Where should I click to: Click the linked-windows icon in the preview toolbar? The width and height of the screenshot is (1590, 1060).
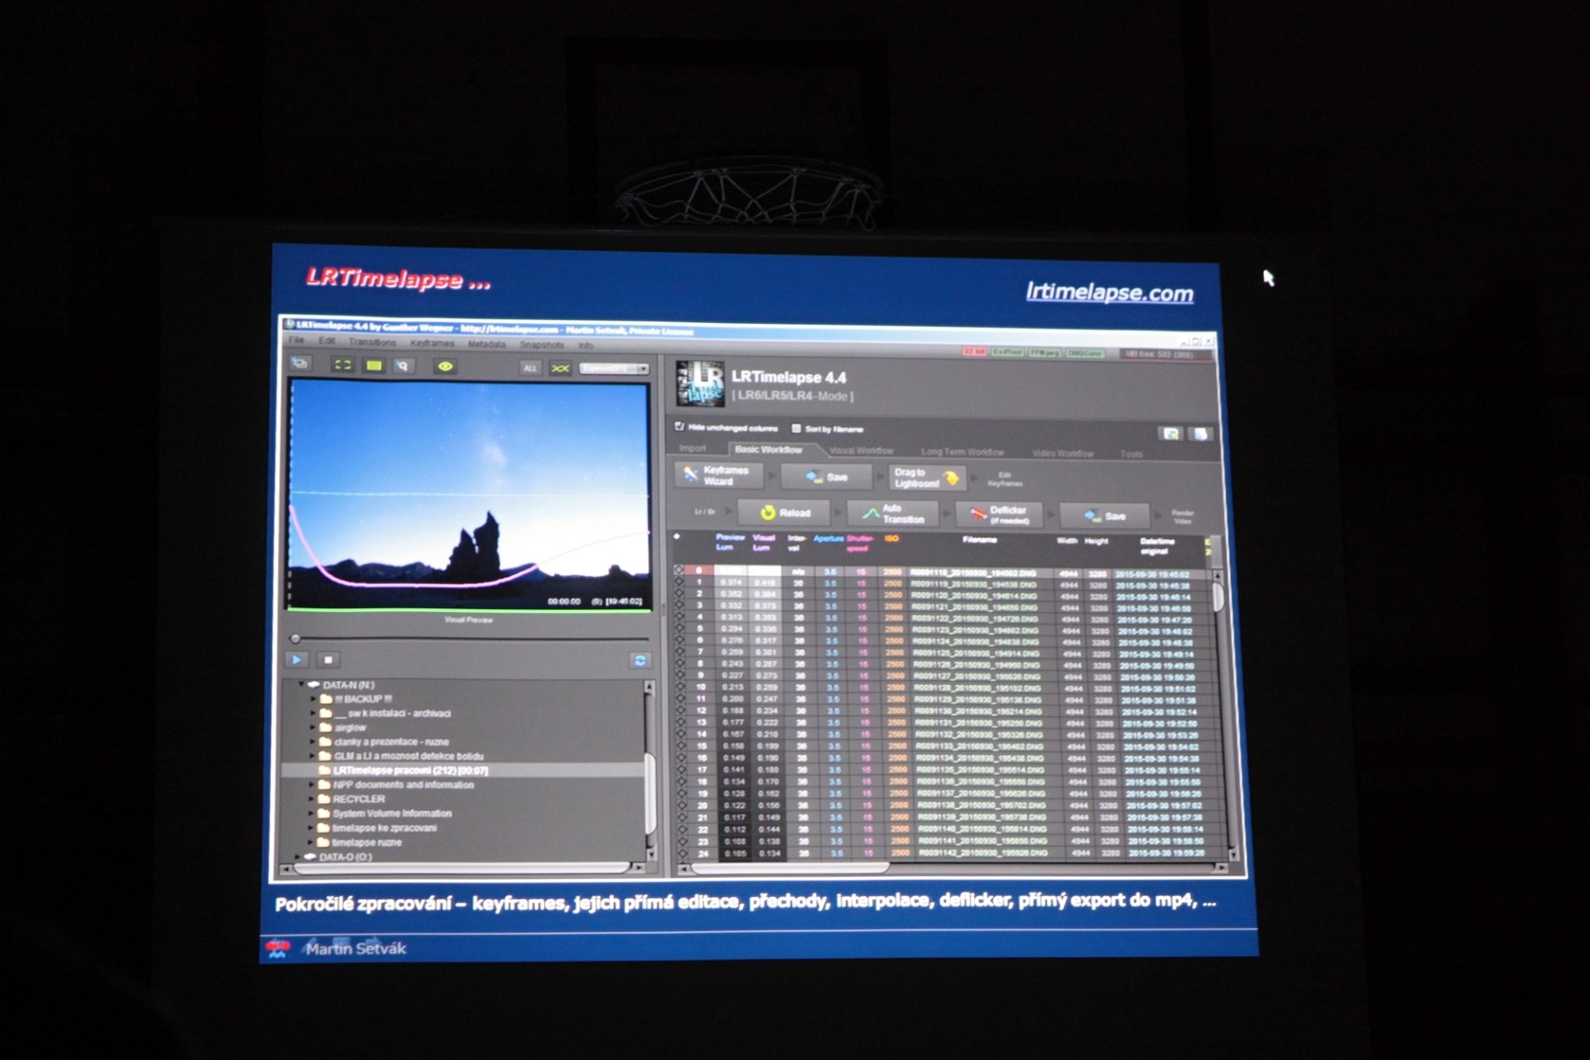click(x=300, y=363)
